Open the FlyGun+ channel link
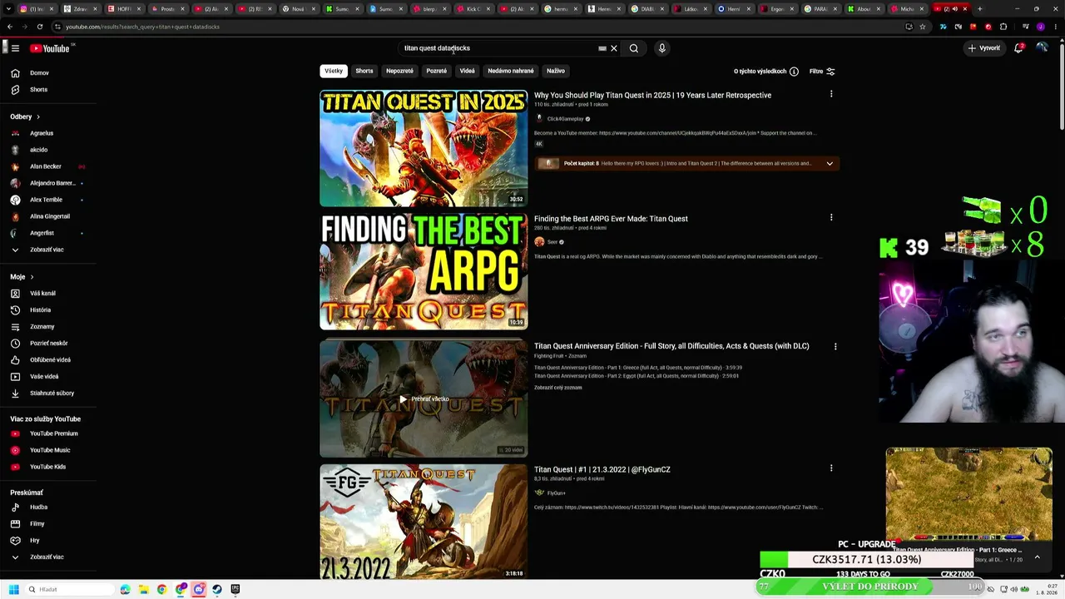Viewport: 1065px width, 599px height. click(556, 493)
